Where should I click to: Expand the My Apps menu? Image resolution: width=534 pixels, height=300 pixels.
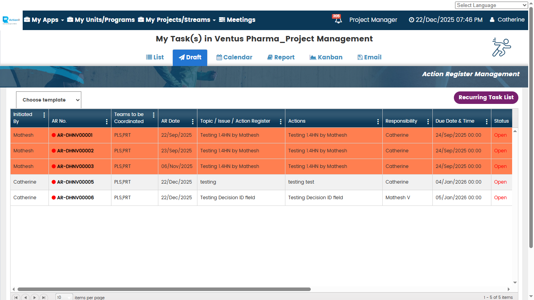coord(44,20)
